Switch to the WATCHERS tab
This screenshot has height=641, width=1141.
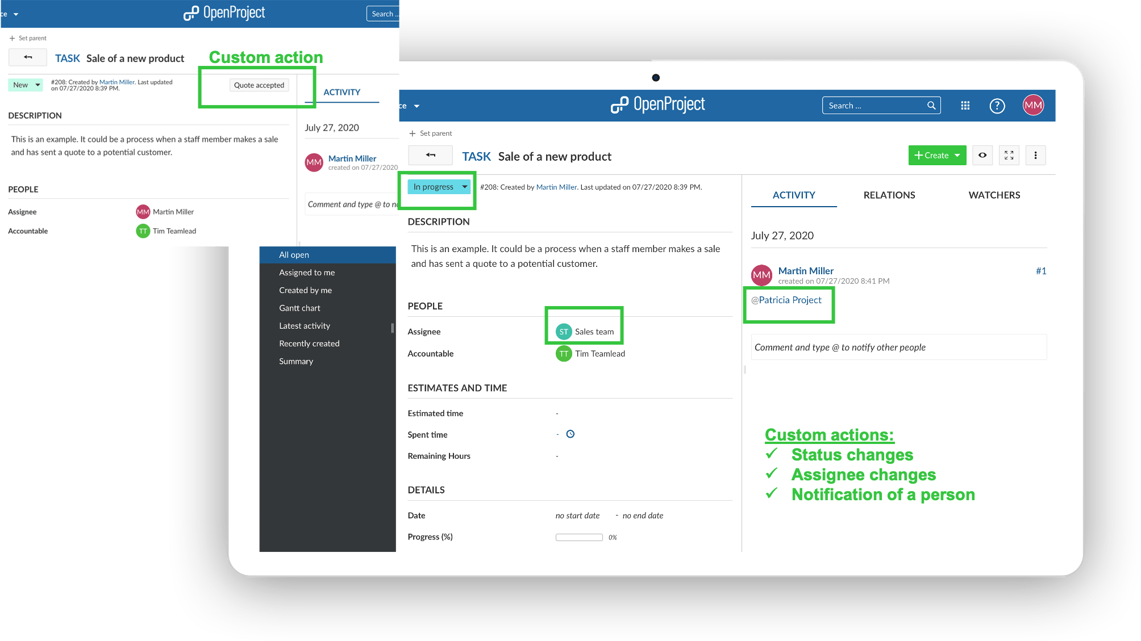pyautogui.click(x=994, y=195)
